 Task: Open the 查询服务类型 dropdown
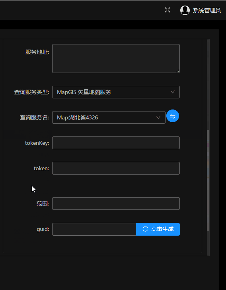pyautogui.click(x=116, y=92)
